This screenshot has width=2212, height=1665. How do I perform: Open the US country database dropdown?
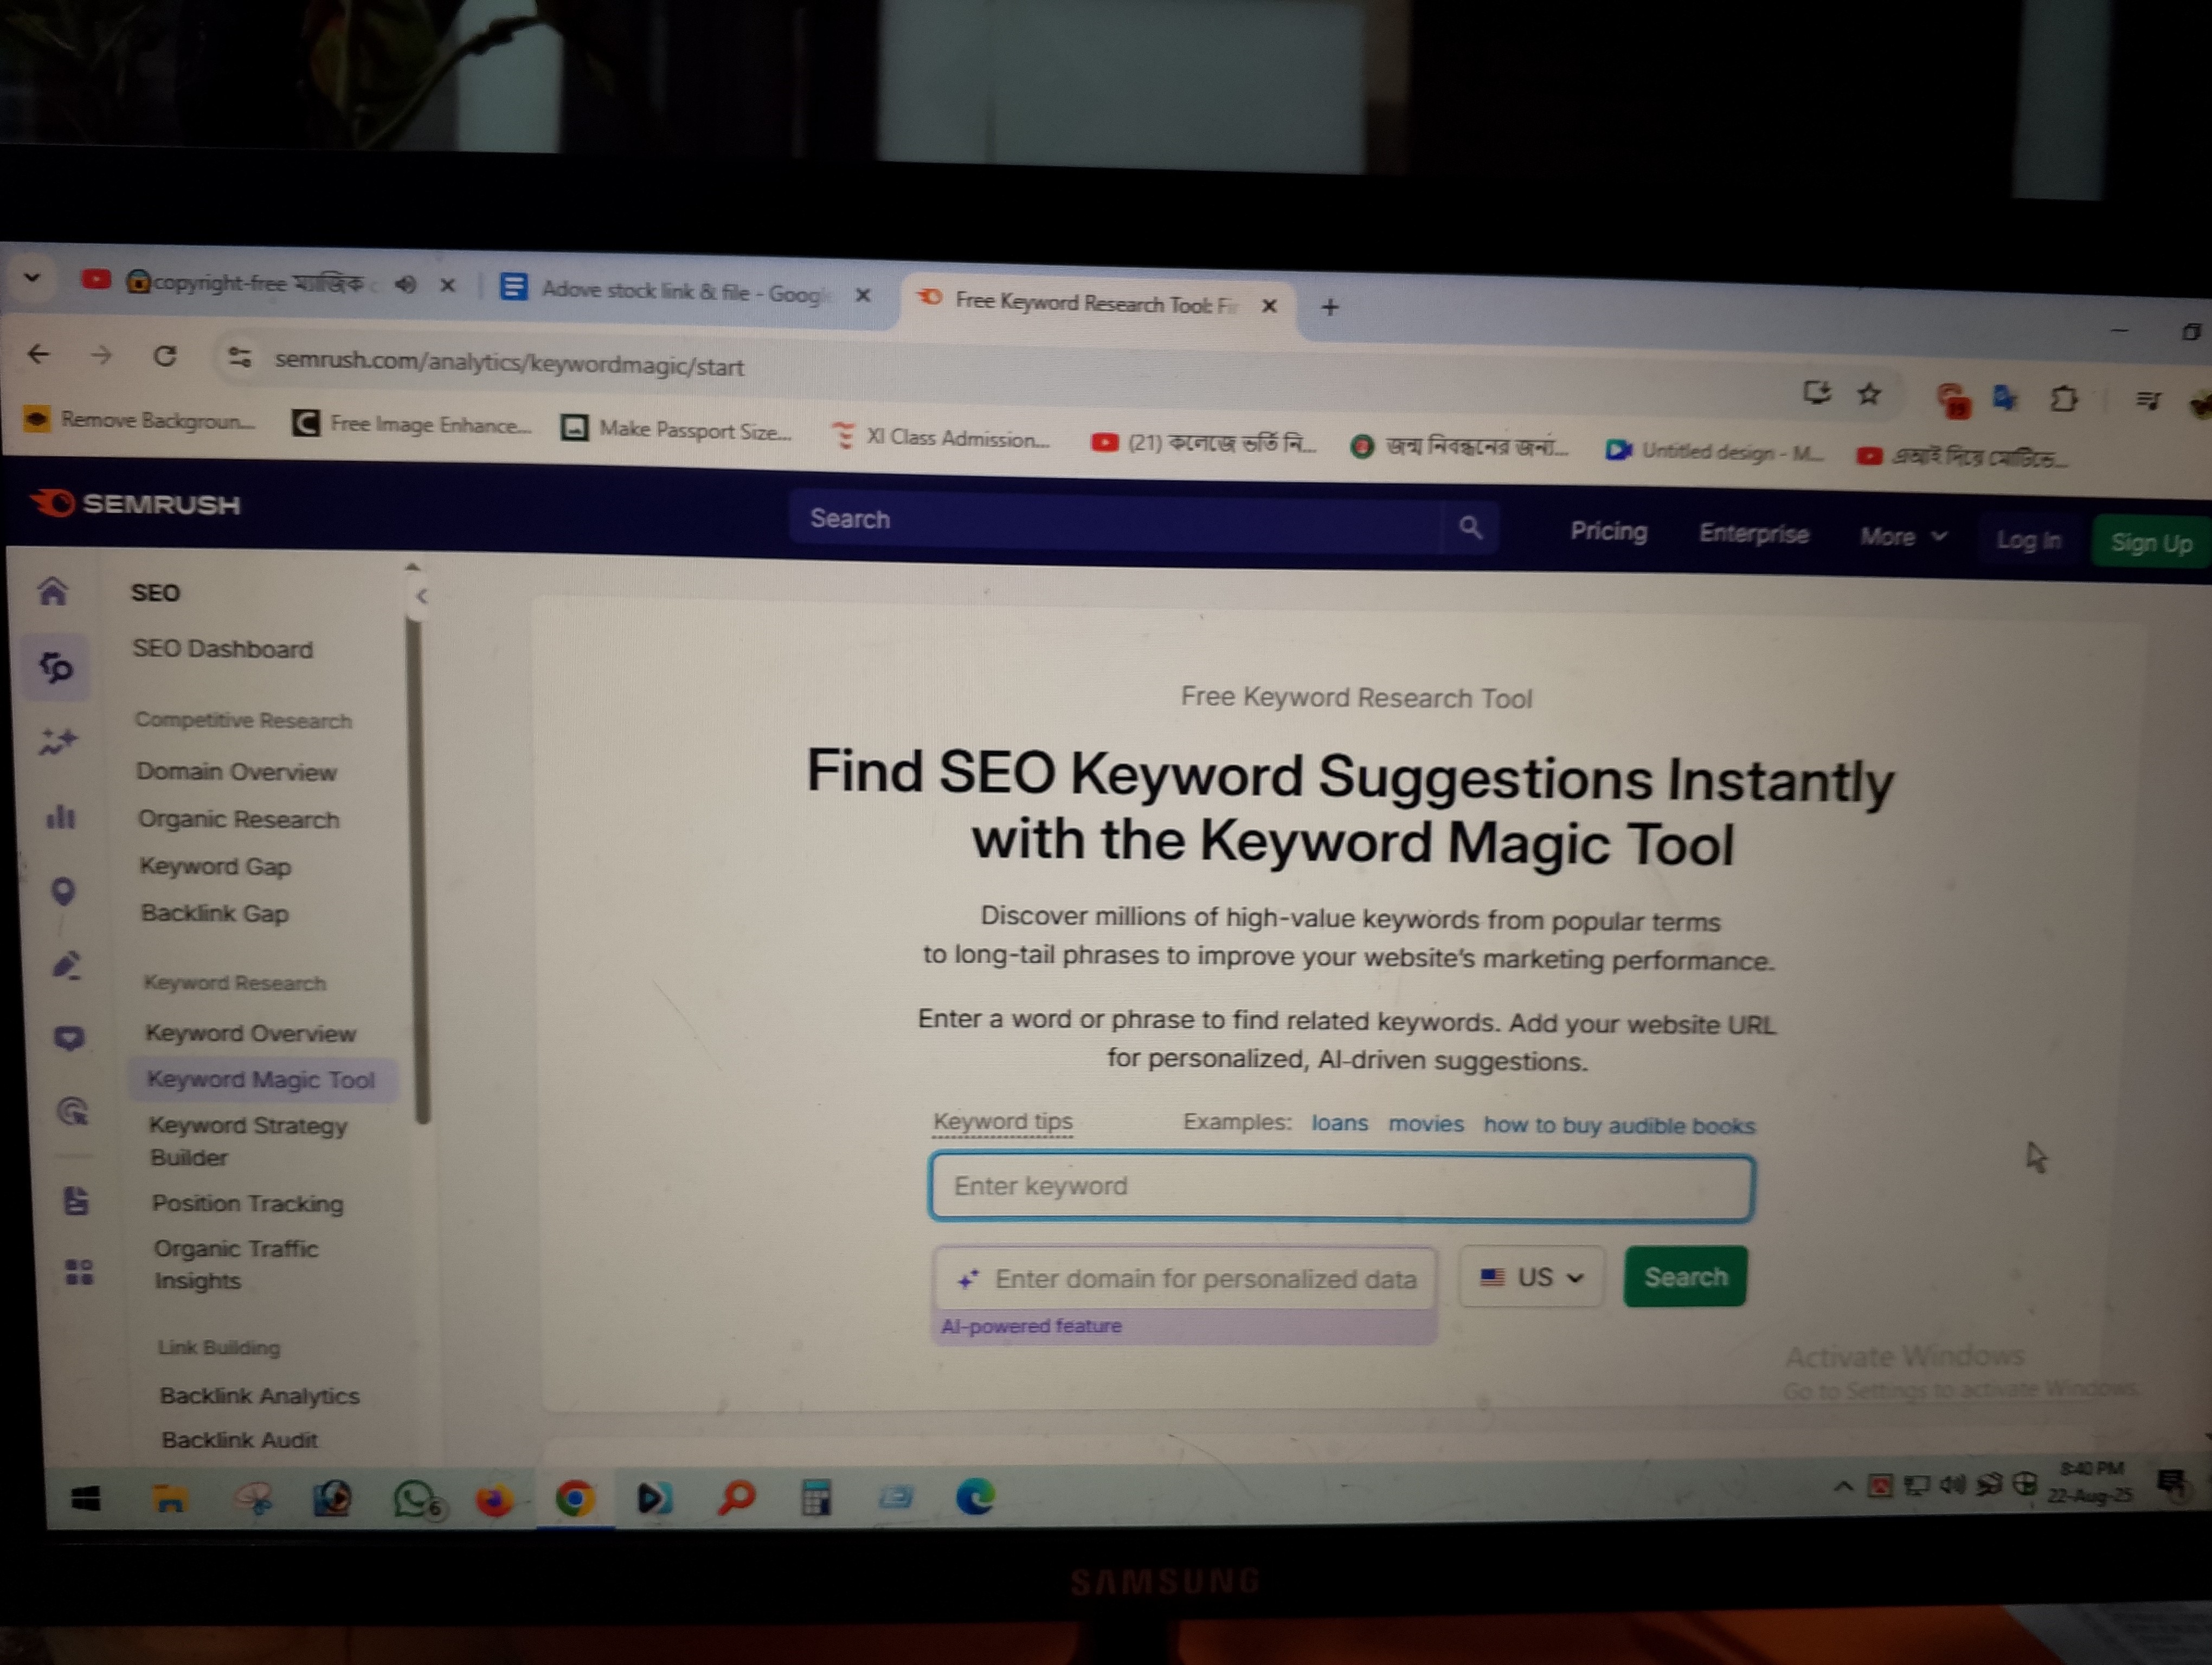pyautogui.click(x=1532, y=1277)
